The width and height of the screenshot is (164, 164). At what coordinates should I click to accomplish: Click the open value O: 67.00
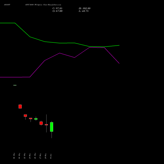tap(57, 11)
